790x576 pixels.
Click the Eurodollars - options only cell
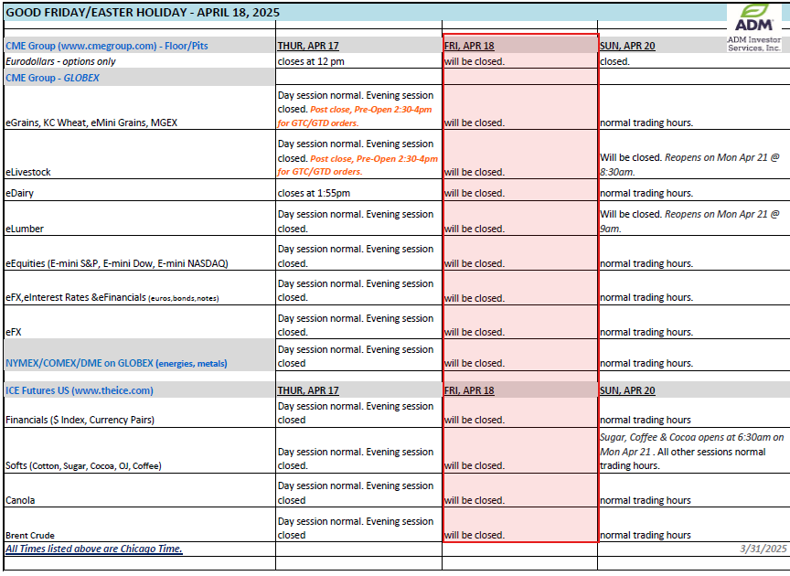(60, 61)
